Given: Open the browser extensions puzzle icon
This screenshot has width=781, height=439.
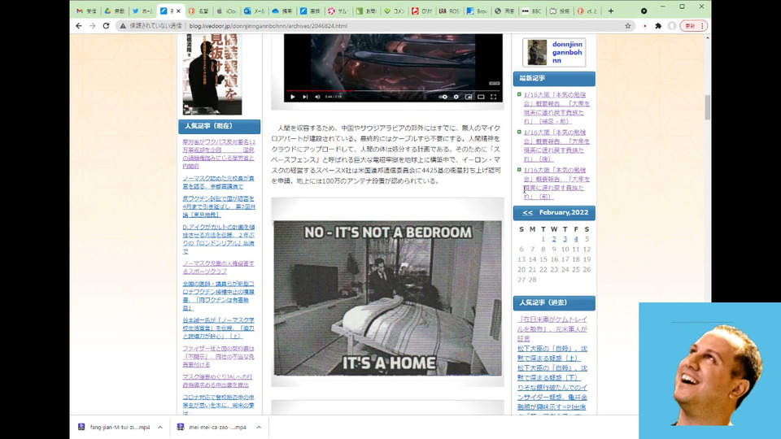Looking at the screenshot, I should [x=658, y=26].
